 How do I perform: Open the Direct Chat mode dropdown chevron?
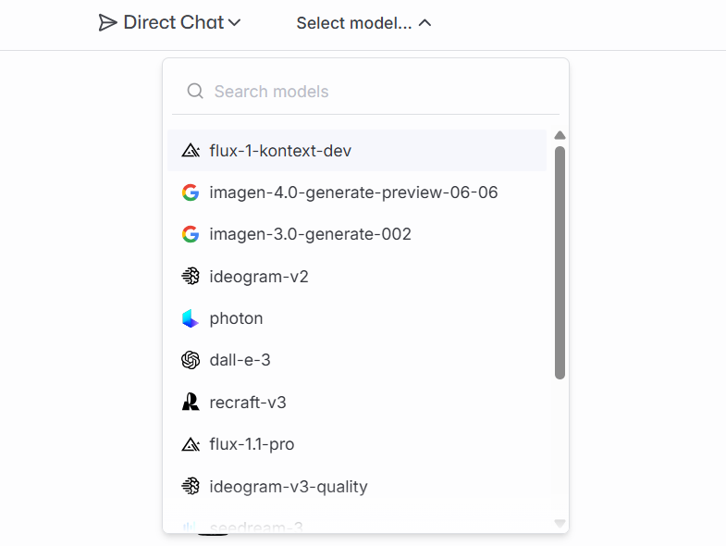[234, 22]
